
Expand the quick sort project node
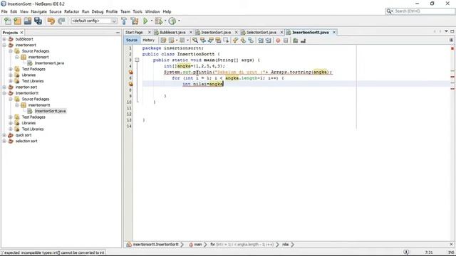[x=4, y=135]
